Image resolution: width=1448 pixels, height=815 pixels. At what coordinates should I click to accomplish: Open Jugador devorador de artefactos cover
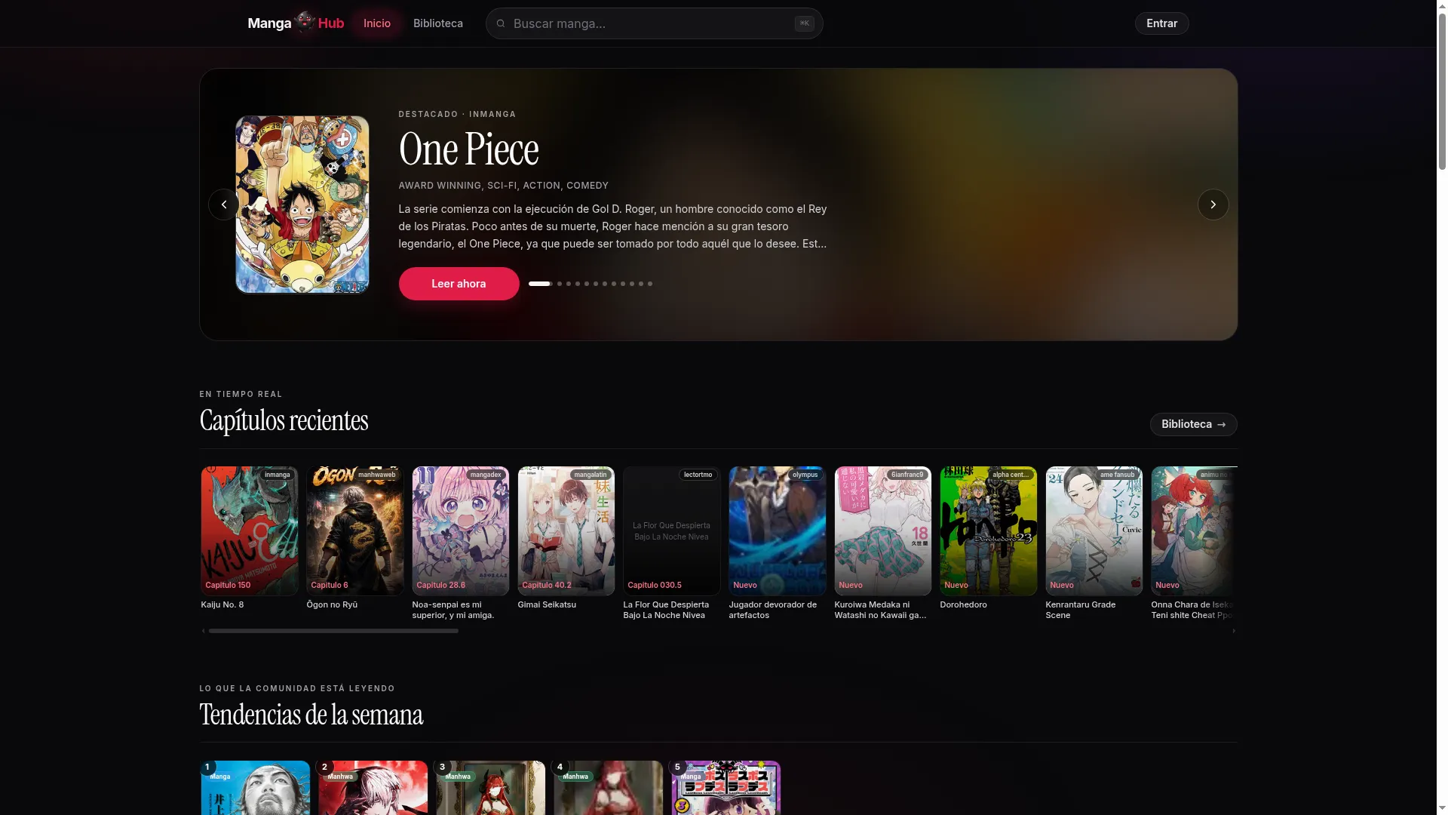(778, 531)
